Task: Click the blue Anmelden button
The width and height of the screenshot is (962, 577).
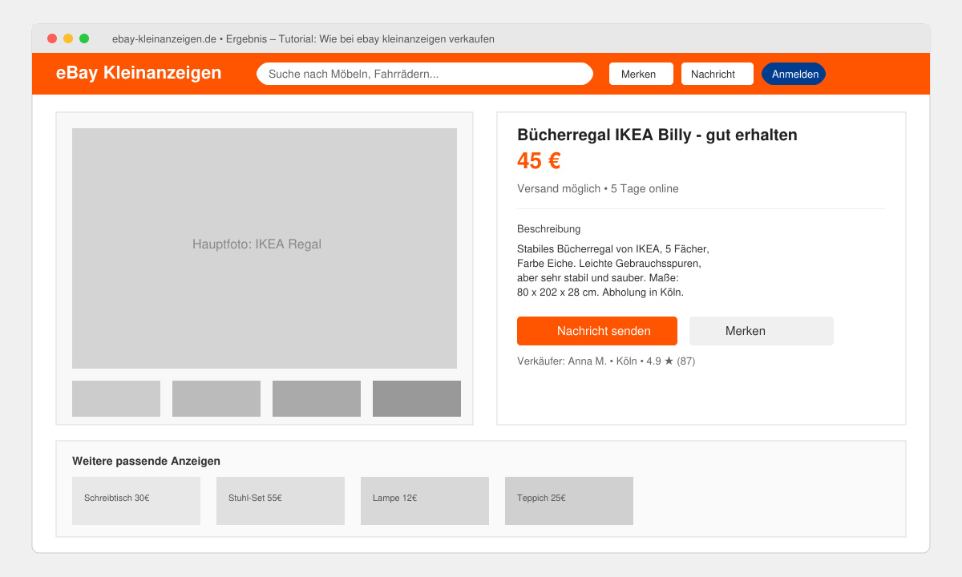Action: point(794,74)
